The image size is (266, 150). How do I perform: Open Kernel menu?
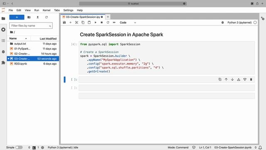[47, 10]
